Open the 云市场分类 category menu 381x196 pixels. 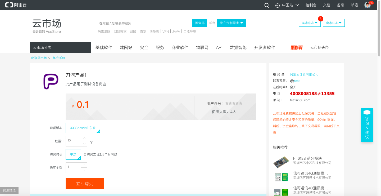60,47
